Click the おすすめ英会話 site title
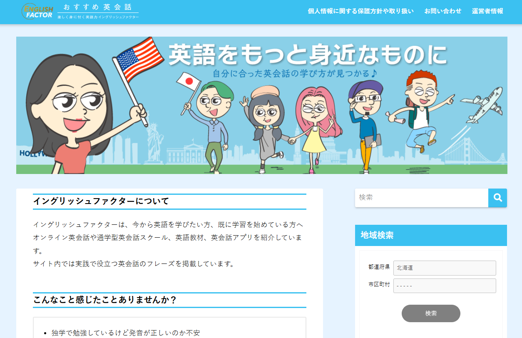The image size is (522, 338). pos(98,7)
